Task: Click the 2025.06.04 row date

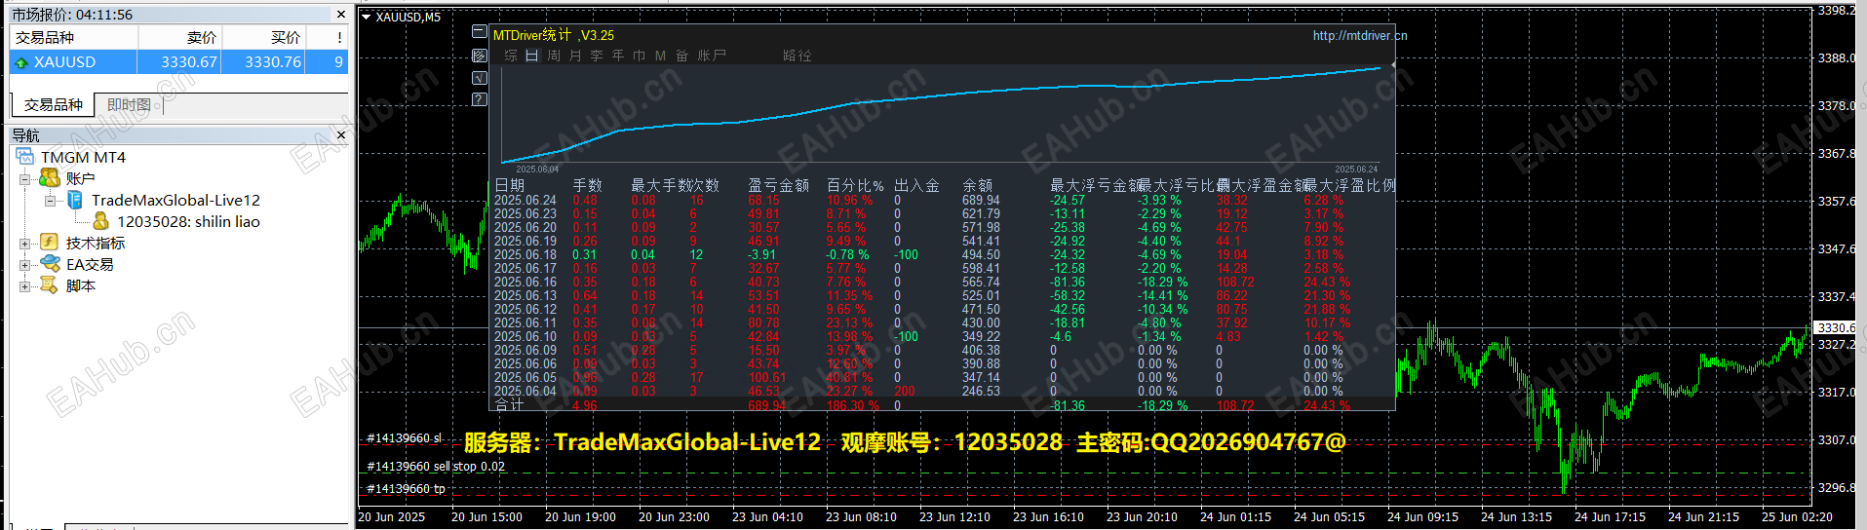Action: [525, 391]
